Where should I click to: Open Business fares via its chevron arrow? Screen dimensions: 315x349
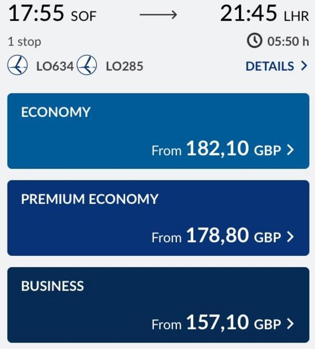(291, 323)
